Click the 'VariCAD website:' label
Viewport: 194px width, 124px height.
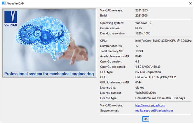[111, 105]
